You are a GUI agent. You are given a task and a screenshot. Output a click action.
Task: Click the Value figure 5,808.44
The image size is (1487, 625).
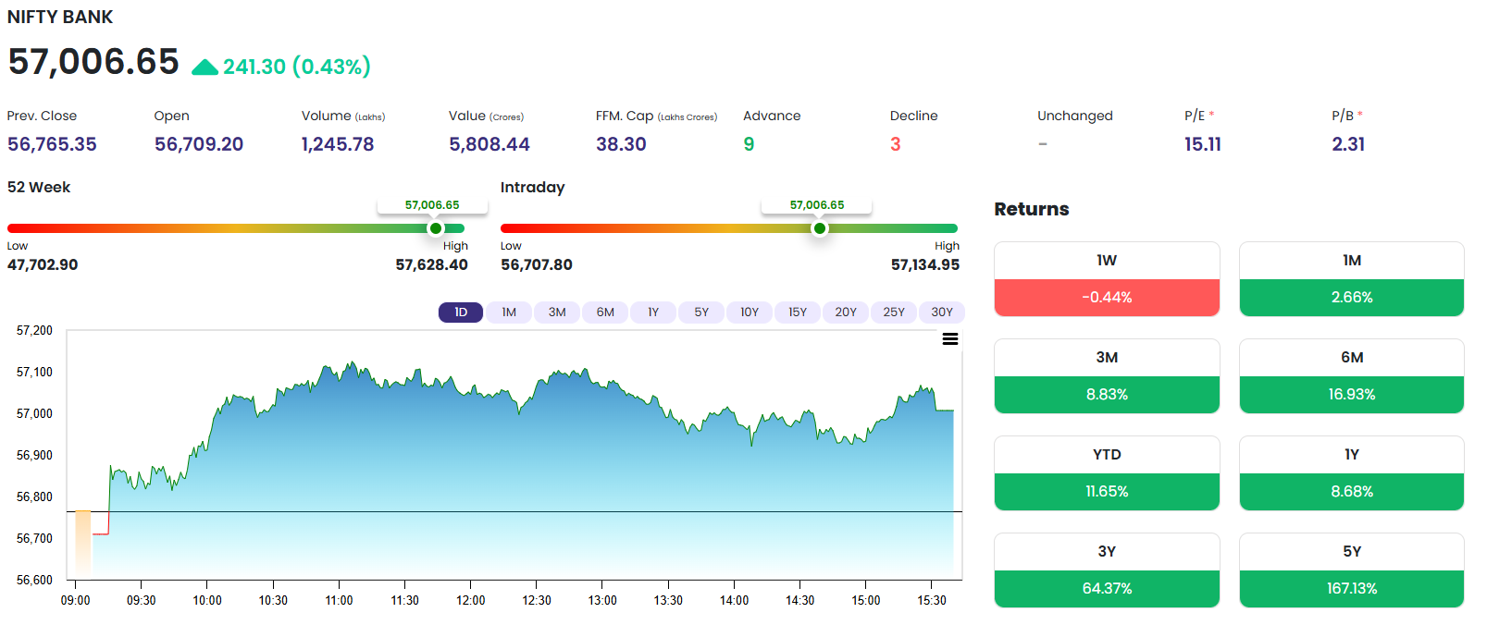pyautogui.click(x=489, y=144)
